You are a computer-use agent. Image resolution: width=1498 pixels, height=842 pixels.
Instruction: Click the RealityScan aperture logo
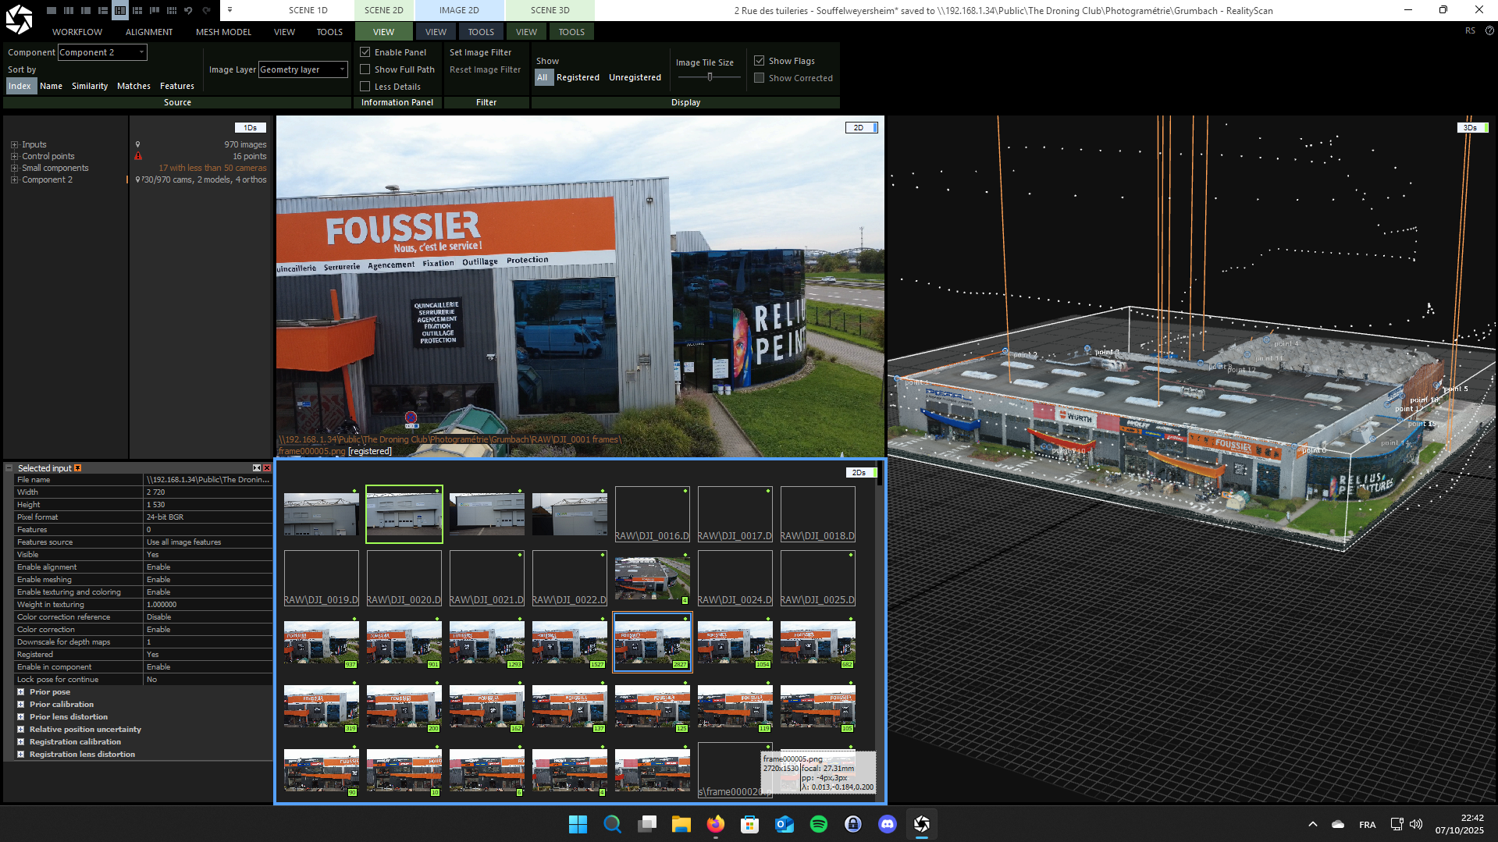(19, 19)
